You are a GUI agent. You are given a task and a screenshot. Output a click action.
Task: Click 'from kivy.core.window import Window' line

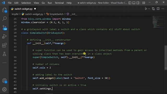pyautogui.click(x=46, y=19)
